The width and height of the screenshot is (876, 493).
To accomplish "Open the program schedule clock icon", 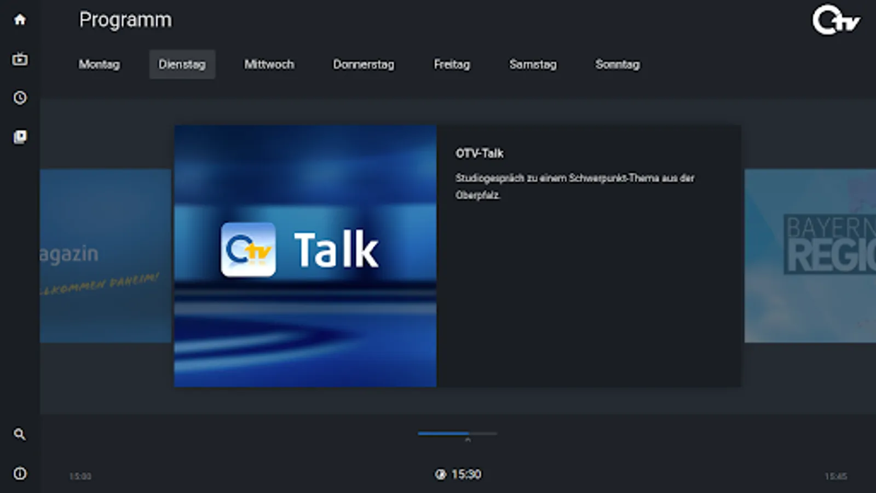I will 20,98.
